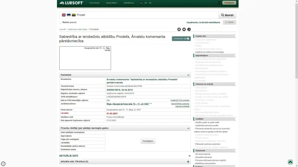Click Uzņēmumu datu bāzes breadcrumb

click(x=77, y=29)
